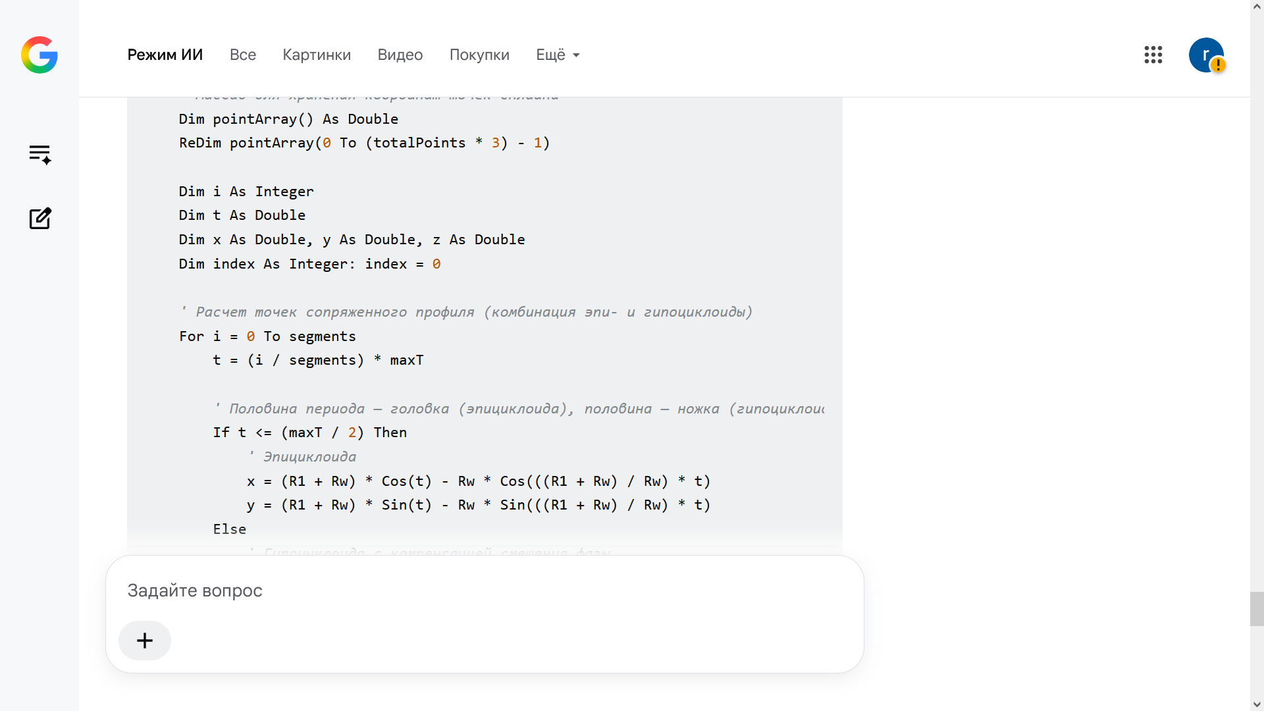The width and height of the screenshot is (1264, 711).
Task: Switch to Режим ИИ tab
Action: [x=165, y=55]
